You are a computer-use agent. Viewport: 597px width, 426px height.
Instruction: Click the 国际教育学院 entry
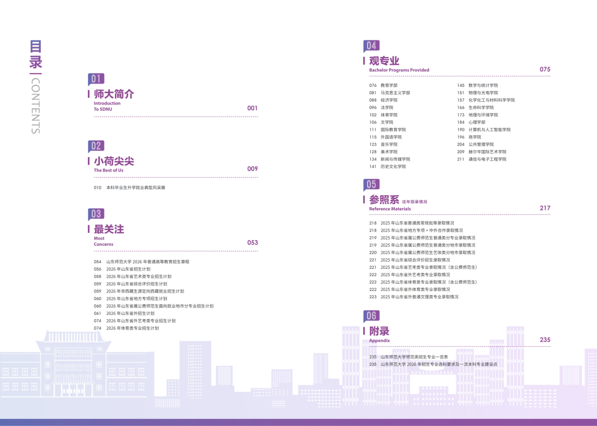click(387, 129)
